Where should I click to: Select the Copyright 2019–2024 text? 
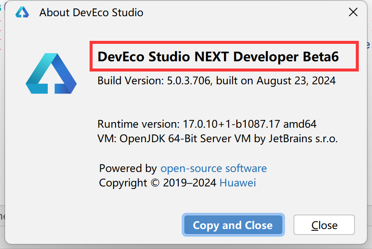pos(156,183)
